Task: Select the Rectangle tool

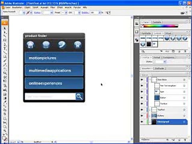Action: tap(5, 56)
